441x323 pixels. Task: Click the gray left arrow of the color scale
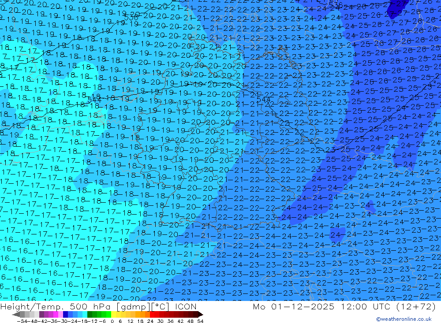(x=16, y=315)
